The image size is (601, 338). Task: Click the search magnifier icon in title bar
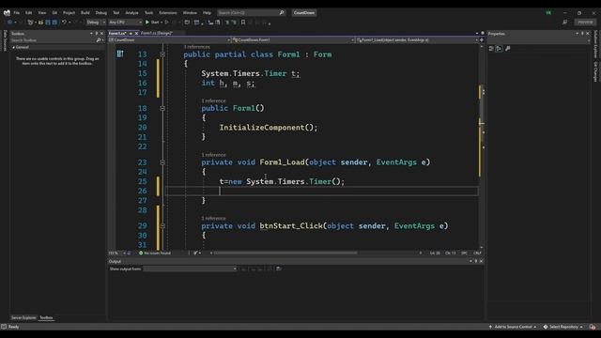click(282, 12)
